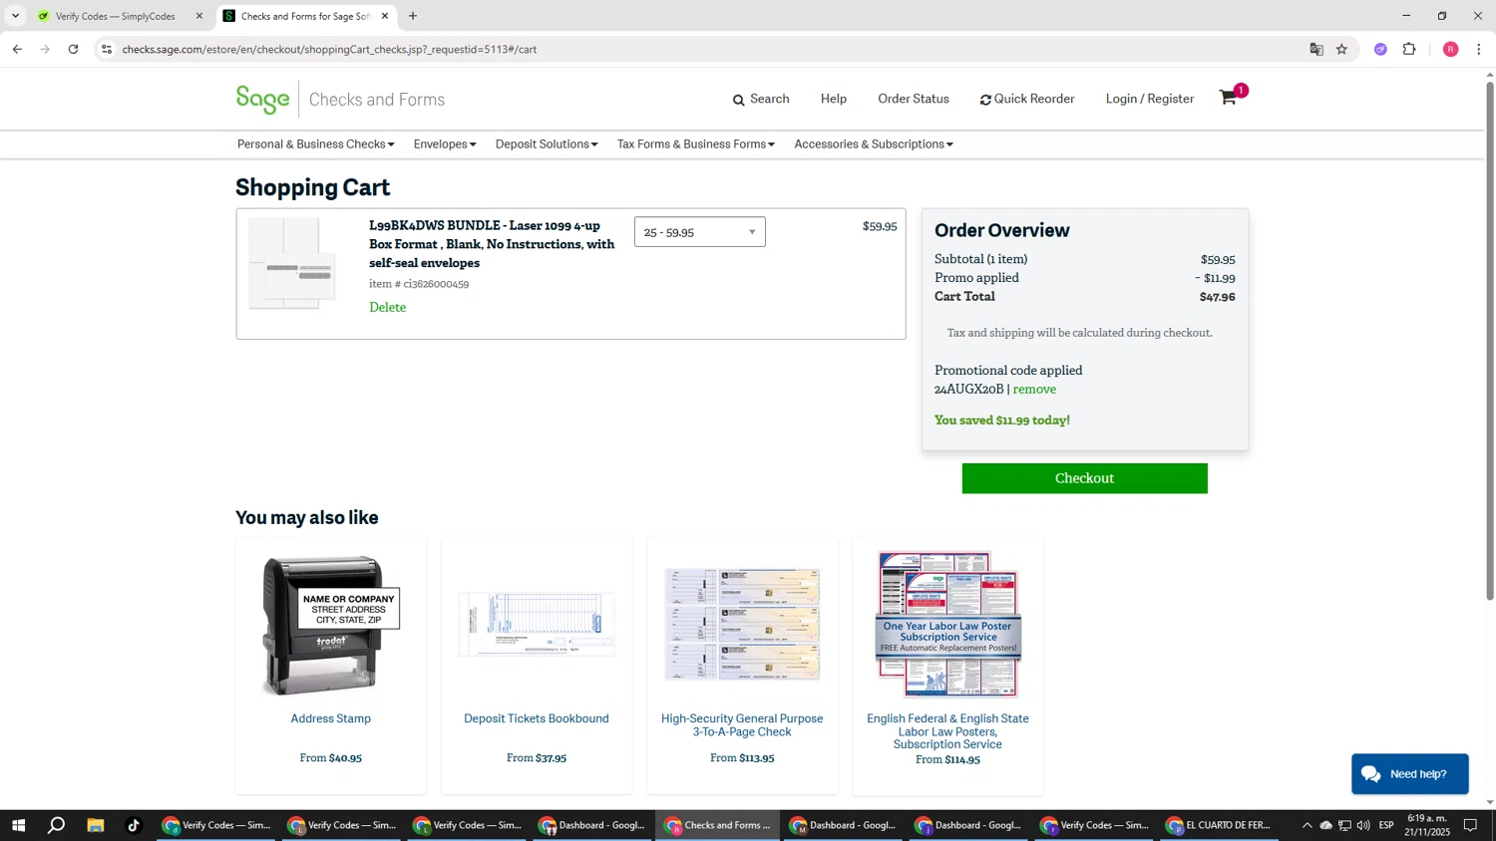
Task: Click the Sage logo
Action: coord(262,99)
